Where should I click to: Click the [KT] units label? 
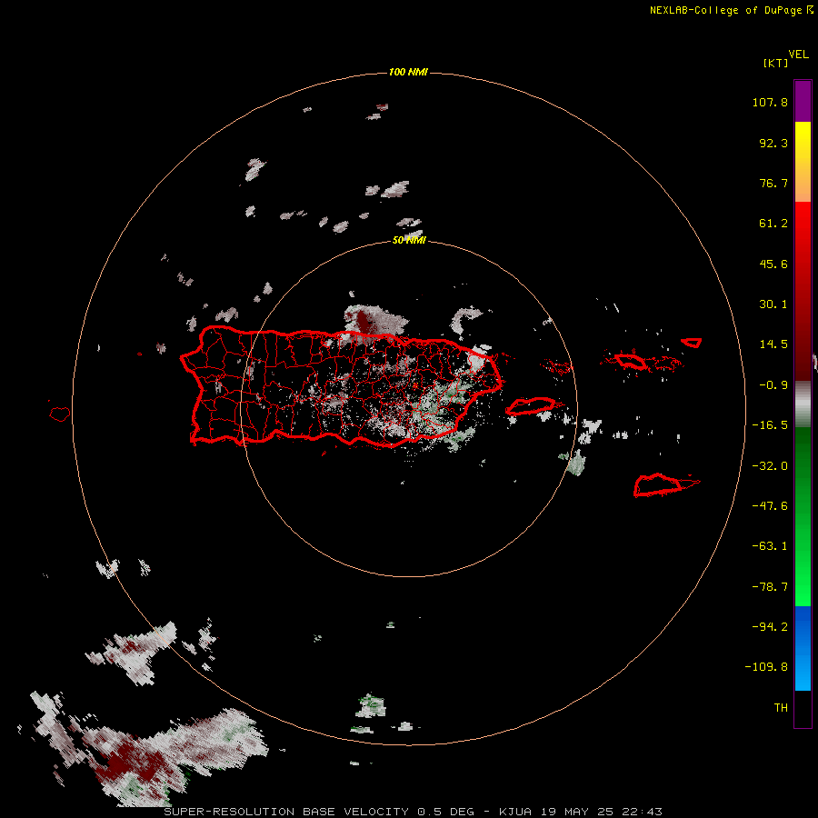775,63
